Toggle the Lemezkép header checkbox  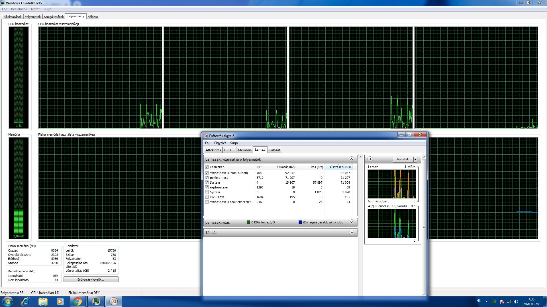(207, 167)
